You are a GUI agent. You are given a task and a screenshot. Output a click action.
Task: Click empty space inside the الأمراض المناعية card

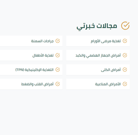[80, 84]
